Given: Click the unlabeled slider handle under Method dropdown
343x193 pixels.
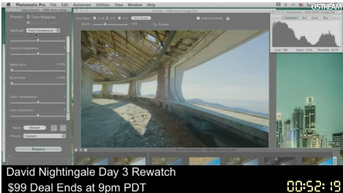Looking at the screenshot, I should pos(38,40).
